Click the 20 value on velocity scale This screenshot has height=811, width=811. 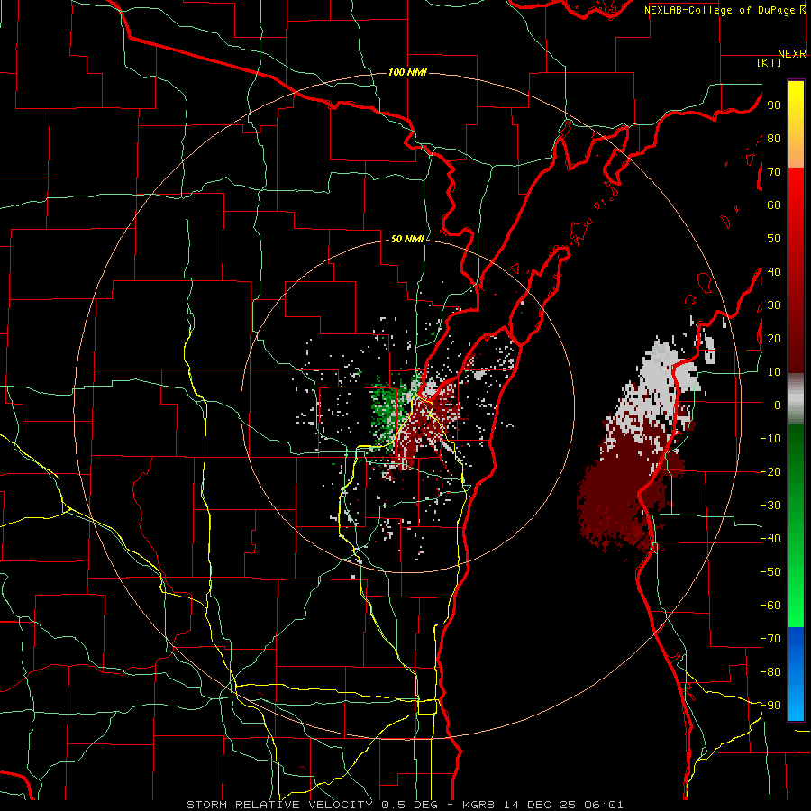774,339
